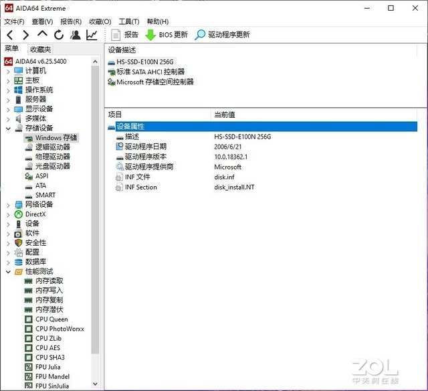
Task: Open the graph chart icon in toolbar
Action: click(x=92, y=35)
